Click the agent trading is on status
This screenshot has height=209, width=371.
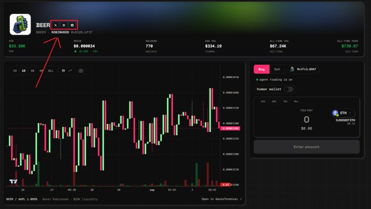pos(274,79)
